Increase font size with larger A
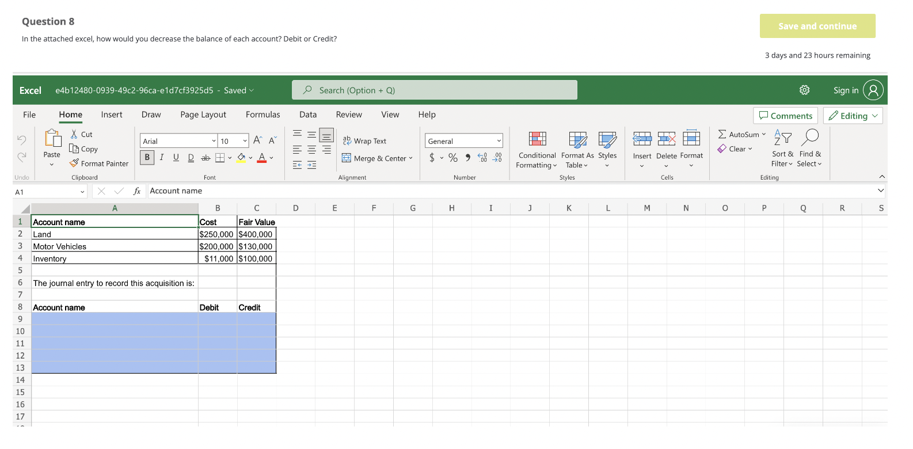Screen dimensions: 913x449 coord(257,140)
